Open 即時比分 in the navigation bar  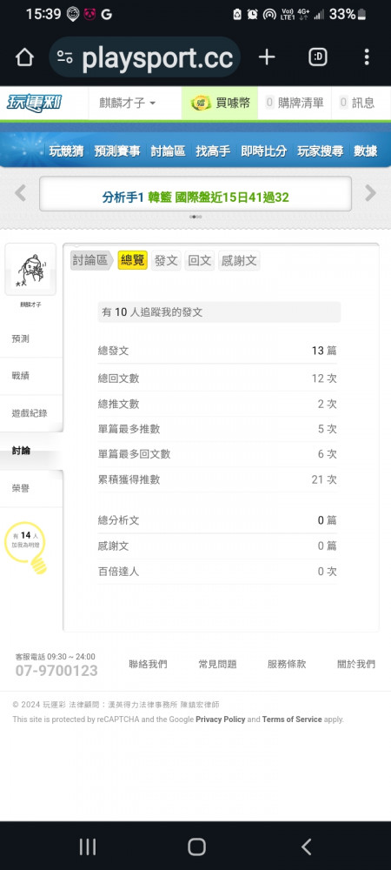pos(263,151)
